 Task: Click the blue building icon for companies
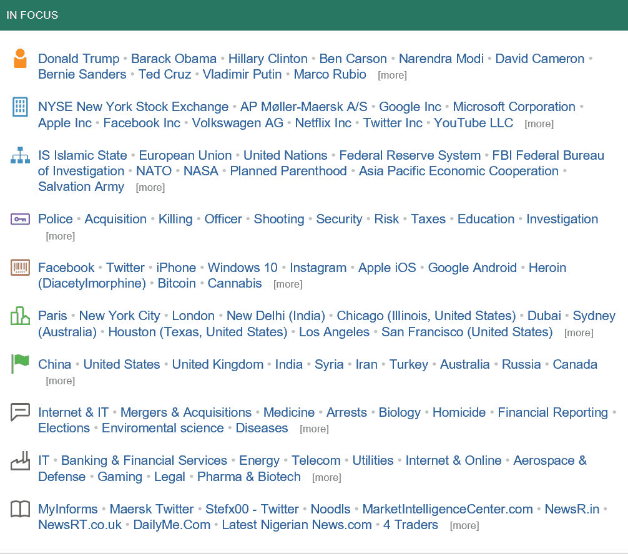coord(20,107)
